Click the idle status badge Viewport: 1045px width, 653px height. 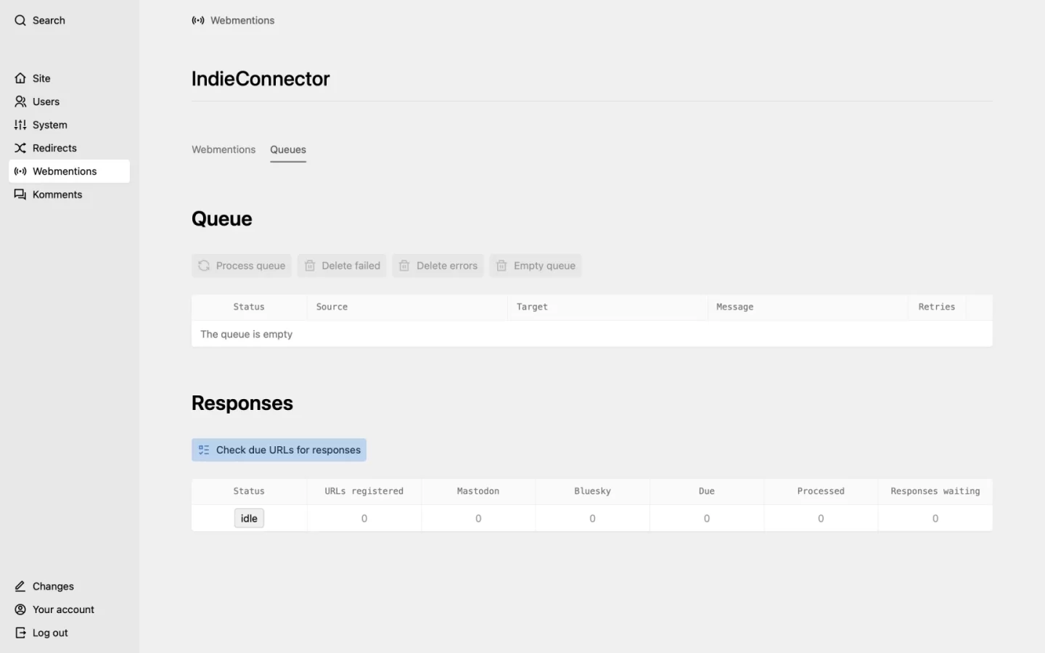pyautogui.click(x=249, y=518)
